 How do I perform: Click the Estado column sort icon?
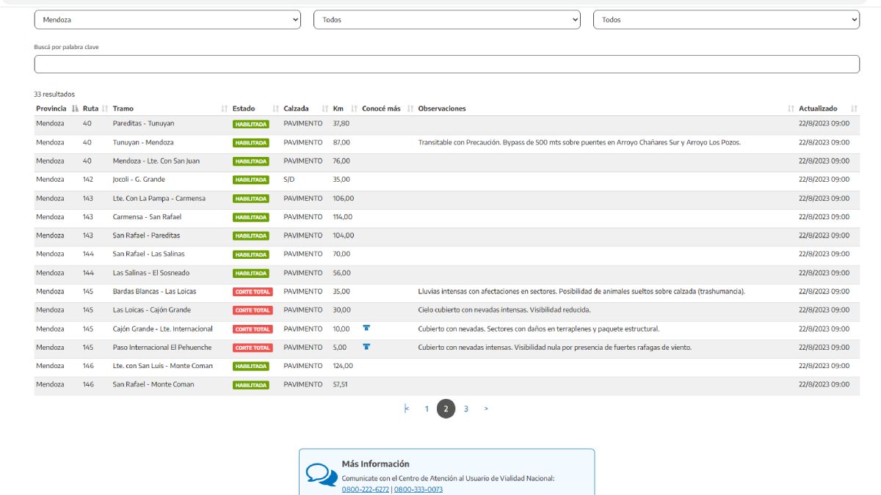pyautogui.click(x=276, y=109)
